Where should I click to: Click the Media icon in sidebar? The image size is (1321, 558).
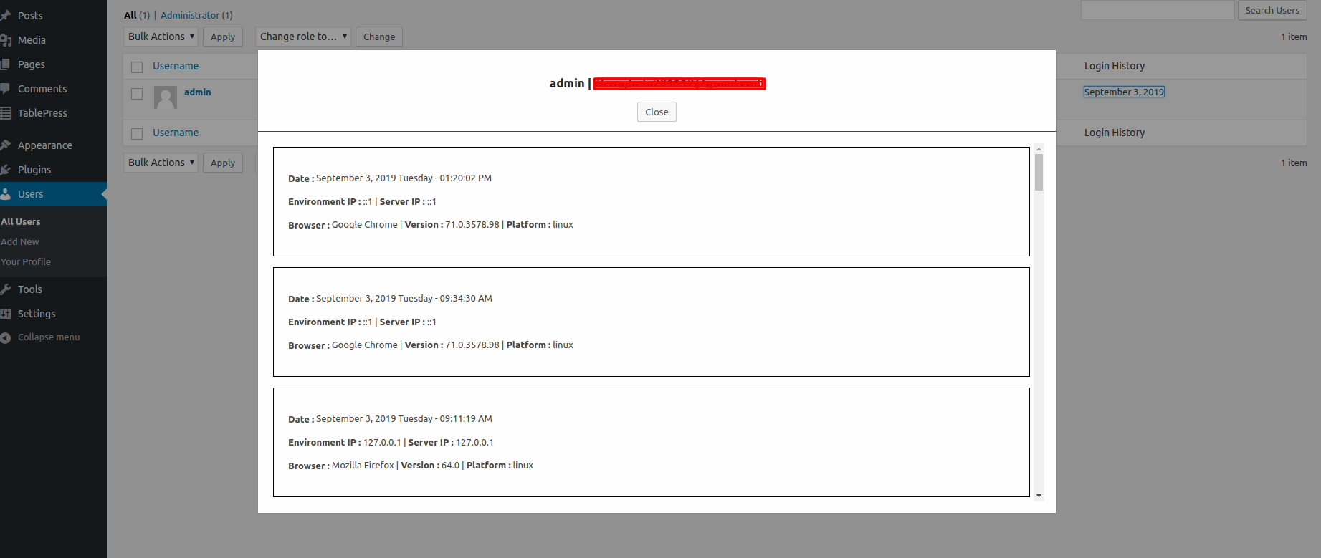coord(6,40)
